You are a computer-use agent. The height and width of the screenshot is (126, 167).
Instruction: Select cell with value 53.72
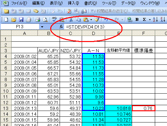point(71,56)
